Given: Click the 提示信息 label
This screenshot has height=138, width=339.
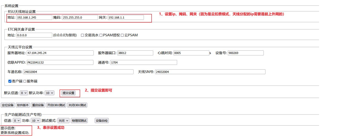Looking at the screenshot, I should [8, 128].
